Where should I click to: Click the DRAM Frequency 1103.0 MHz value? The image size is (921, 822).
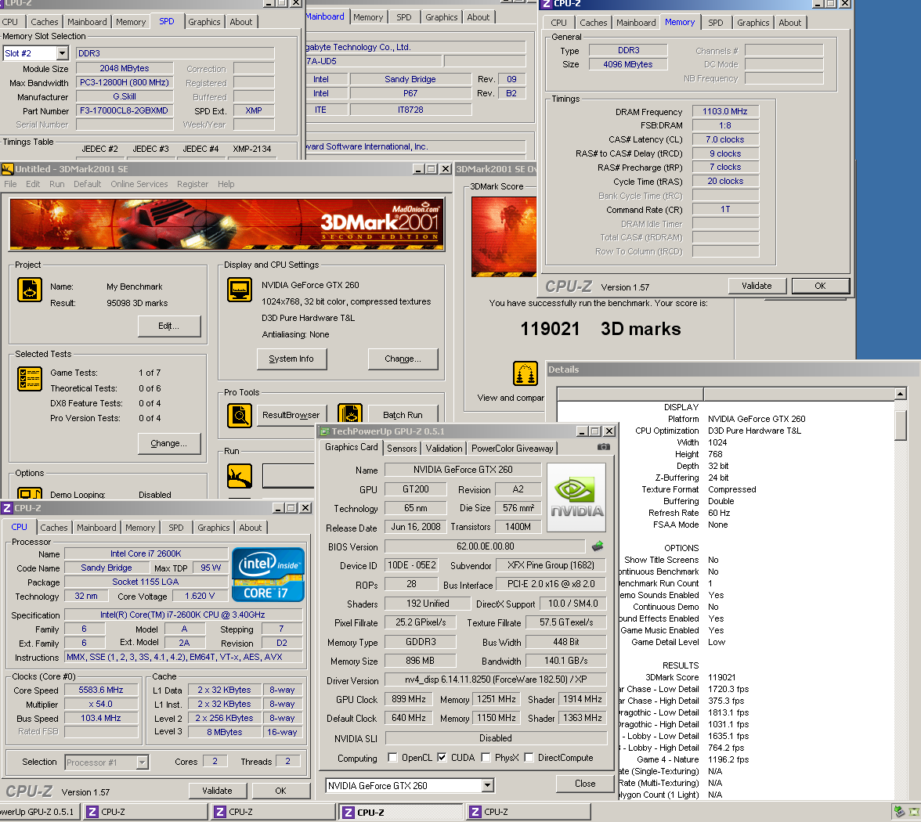pyautogui.click(x=725, y=111)
